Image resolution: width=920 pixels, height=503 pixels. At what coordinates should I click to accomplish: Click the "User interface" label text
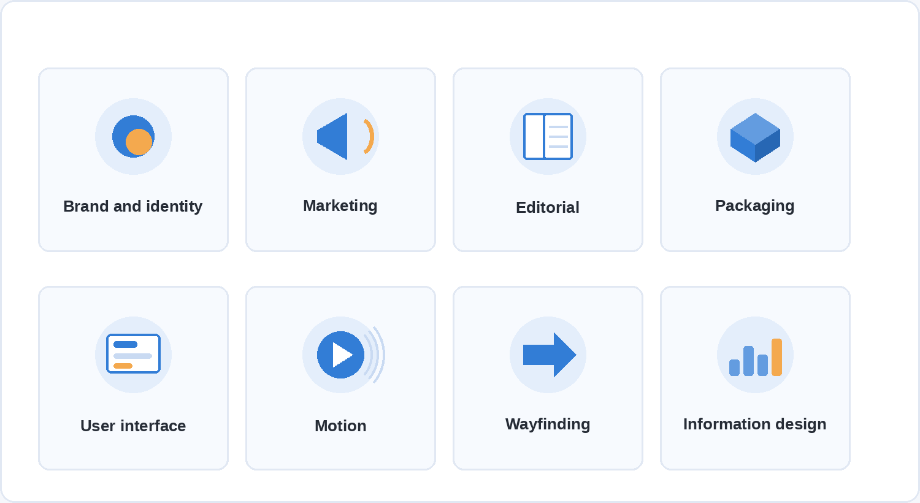tap(133, 426)
